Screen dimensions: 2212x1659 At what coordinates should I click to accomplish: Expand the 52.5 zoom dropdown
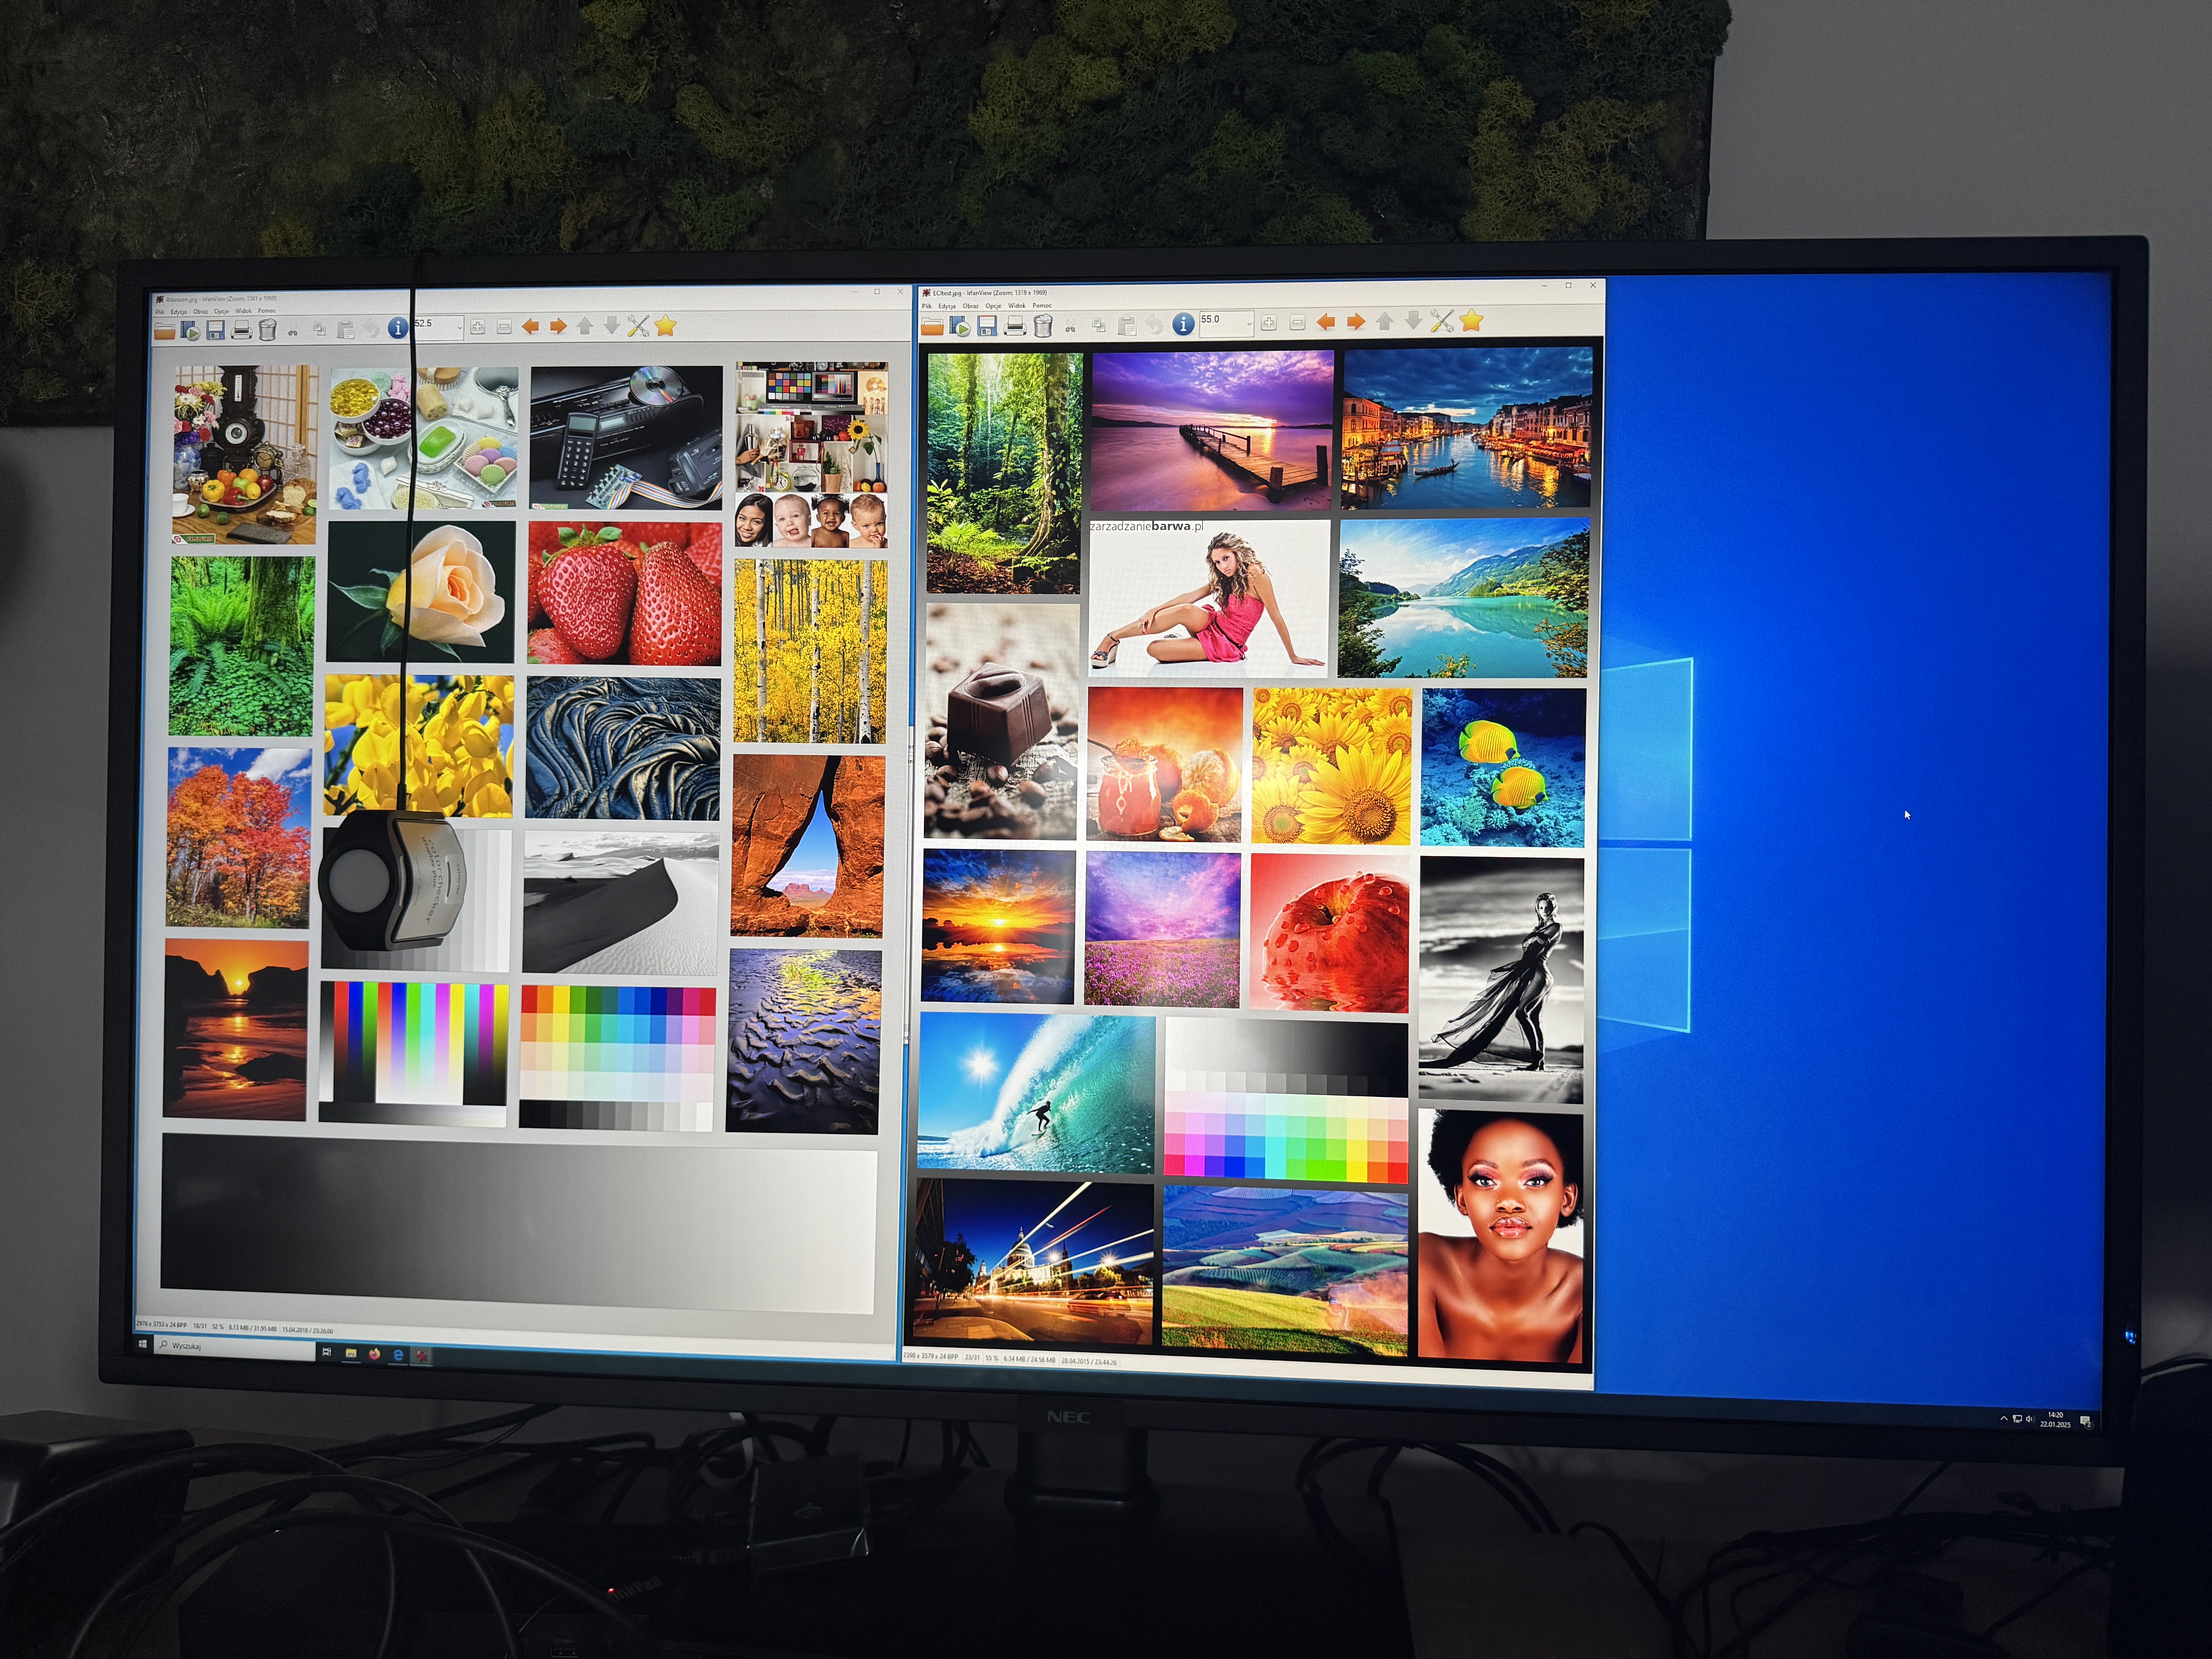tap(460, 328)
